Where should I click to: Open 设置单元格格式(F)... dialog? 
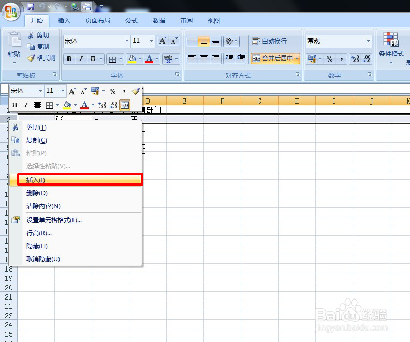pyautogui.click(x=76, y=220)
